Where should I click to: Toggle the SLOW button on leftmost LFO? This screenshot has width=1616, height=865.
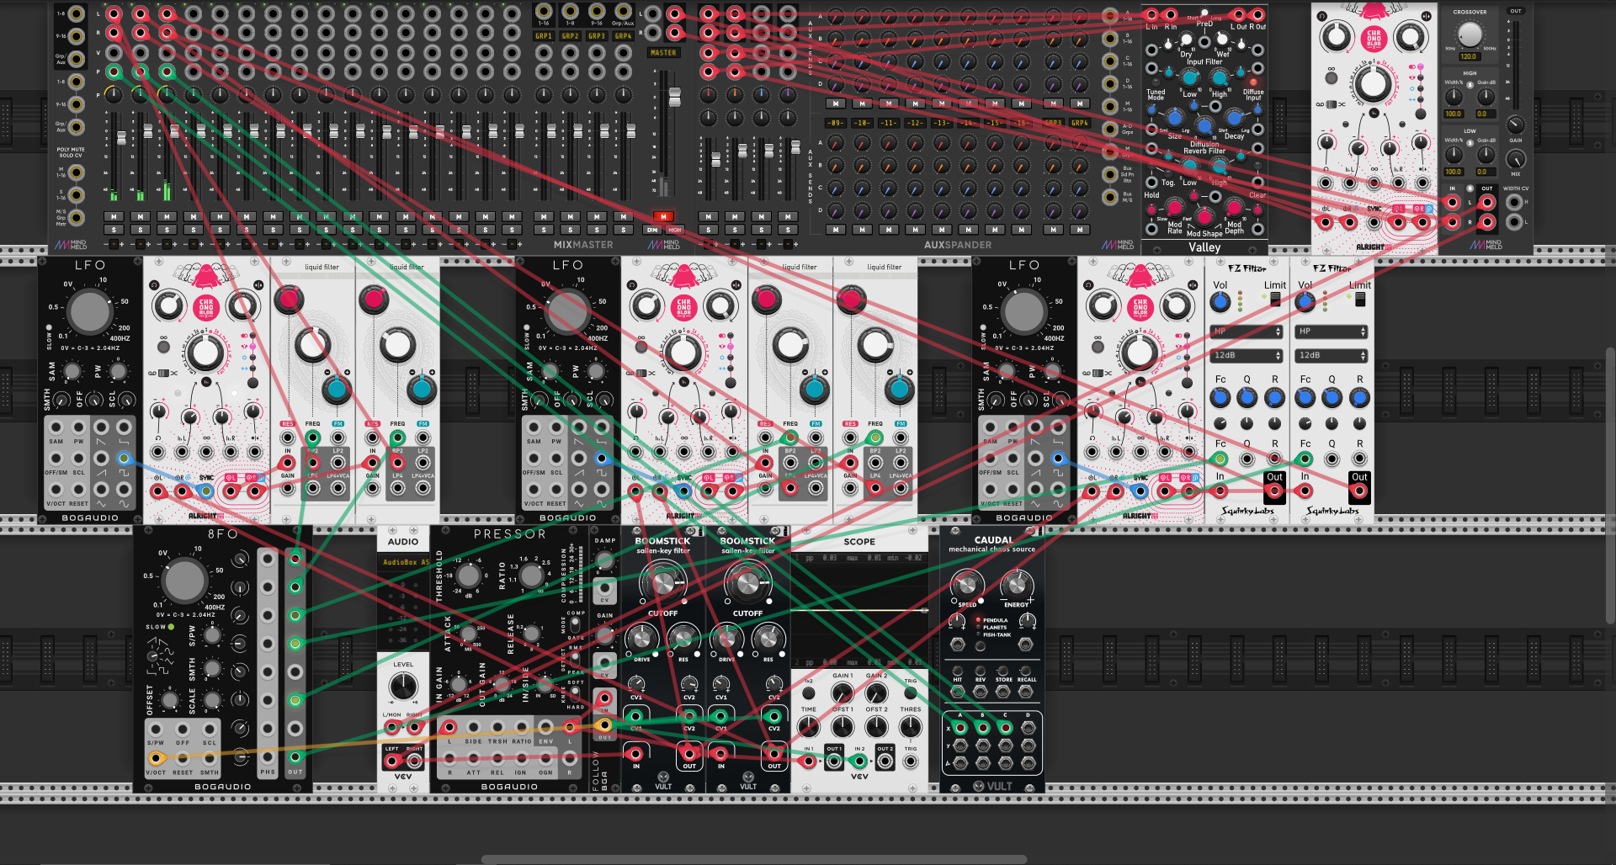coord(49,328)
